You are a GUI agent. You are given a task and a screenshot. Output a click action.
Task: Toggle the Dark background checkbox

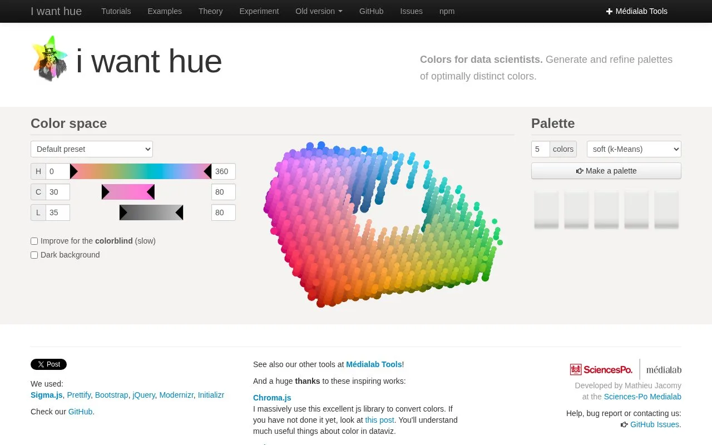point(34,255)
